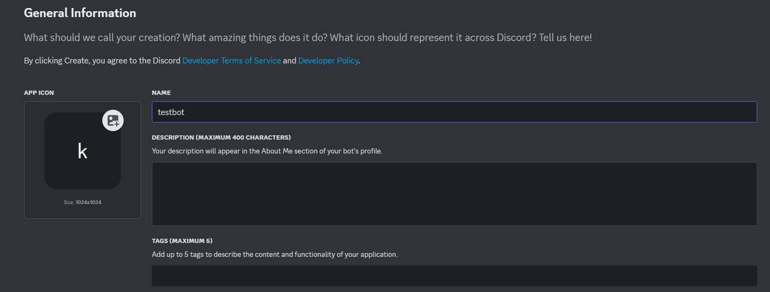Click the Size: 1024x1024 caption
This screenshot has height=292, width=770.
(x=83, y=202)
